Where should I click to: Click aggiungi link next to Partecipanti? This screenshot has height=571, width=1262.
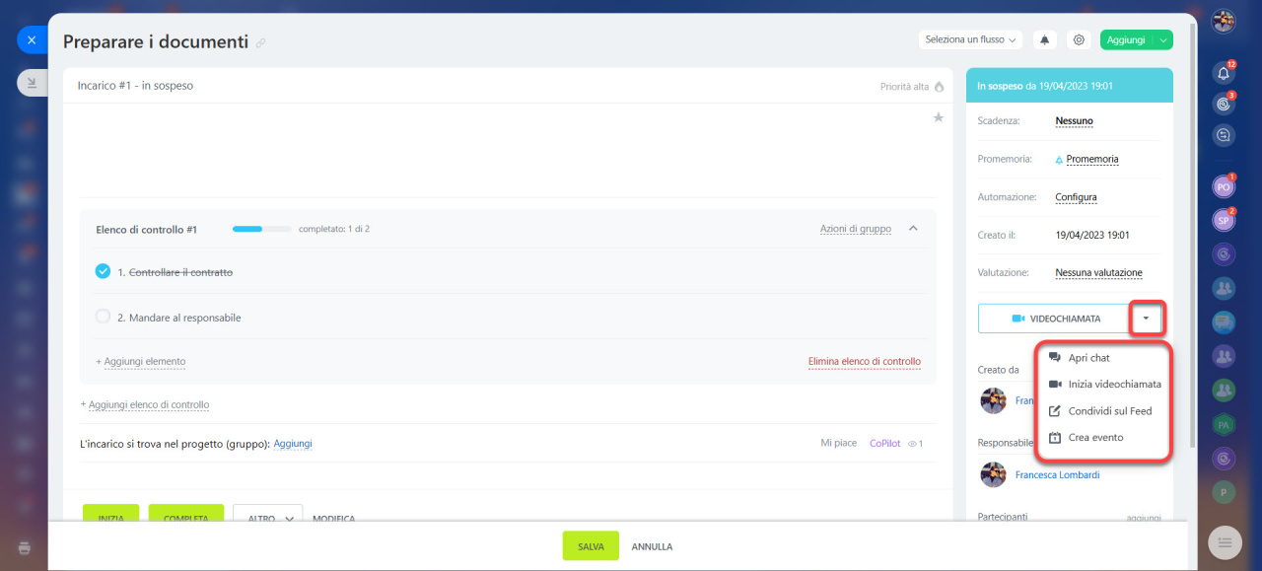(x=1144, y=517)
